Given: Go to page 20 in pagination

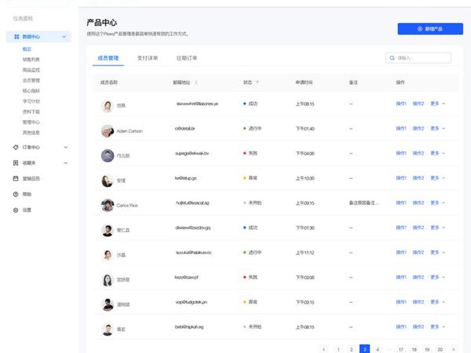Looking at the screenshot, I should (440, 349).
